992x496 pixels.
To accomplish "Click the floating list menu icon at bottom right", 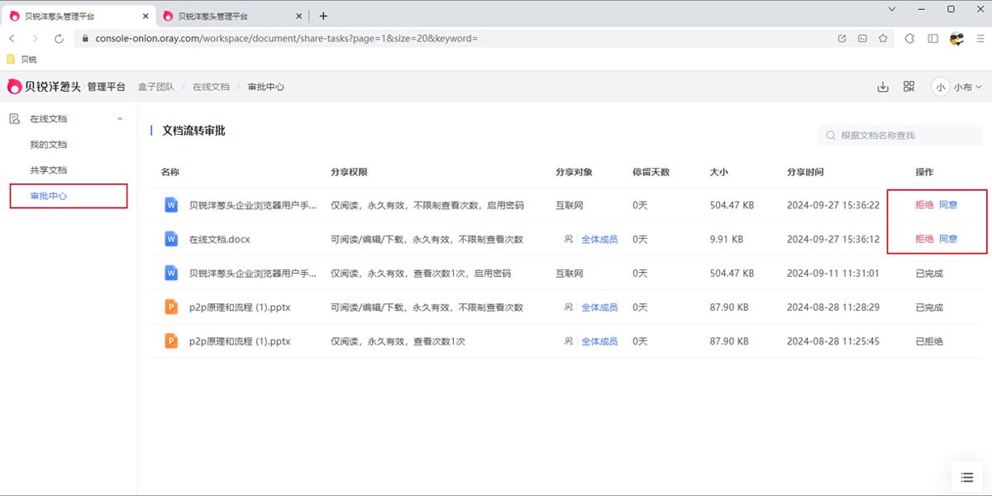I will [966, 477].
